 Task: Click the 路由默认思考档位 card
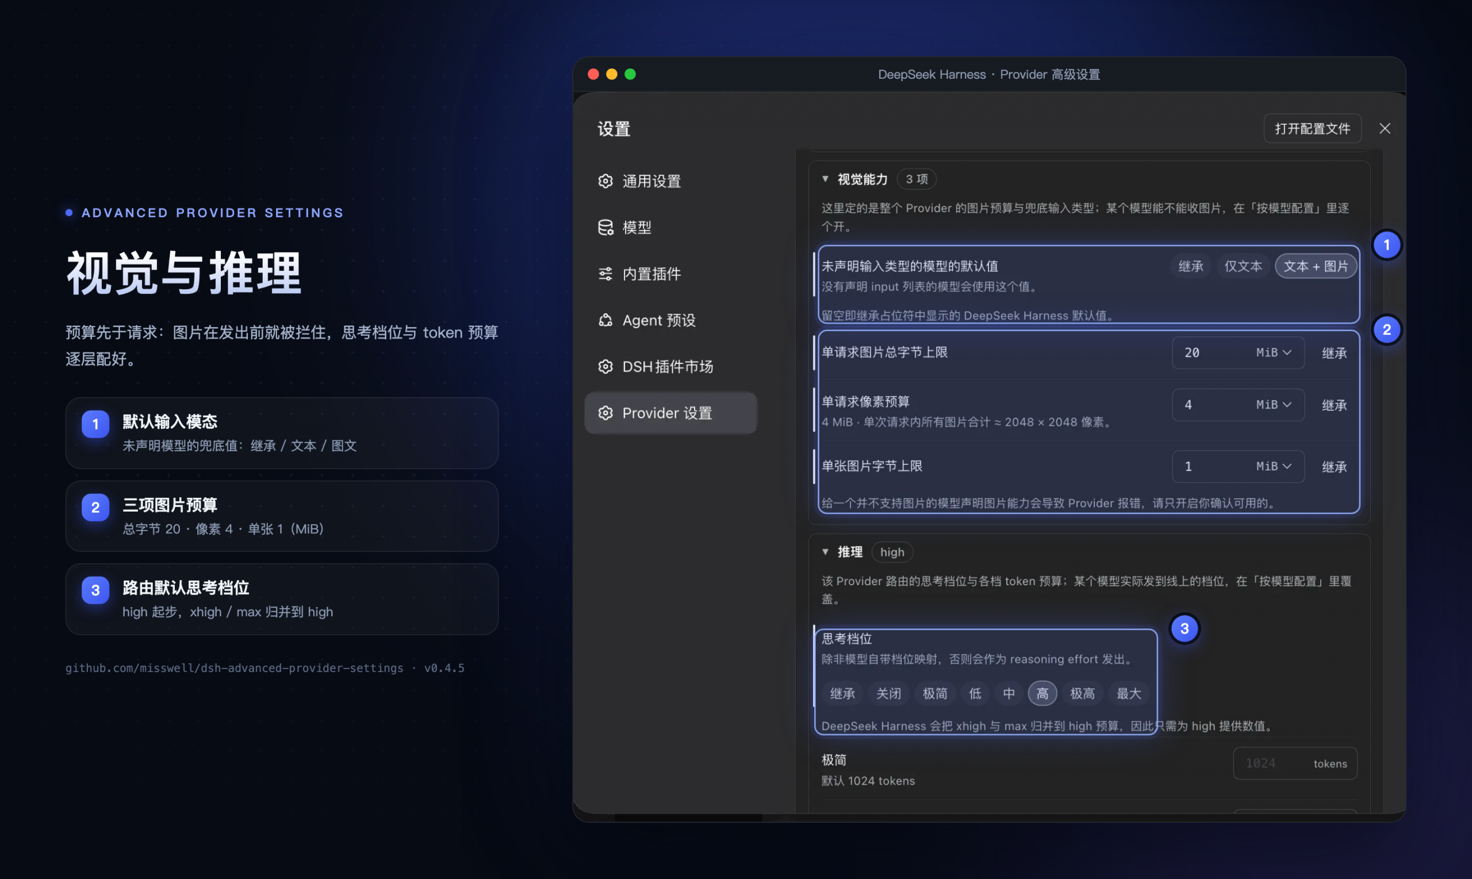tap(282, 600)
